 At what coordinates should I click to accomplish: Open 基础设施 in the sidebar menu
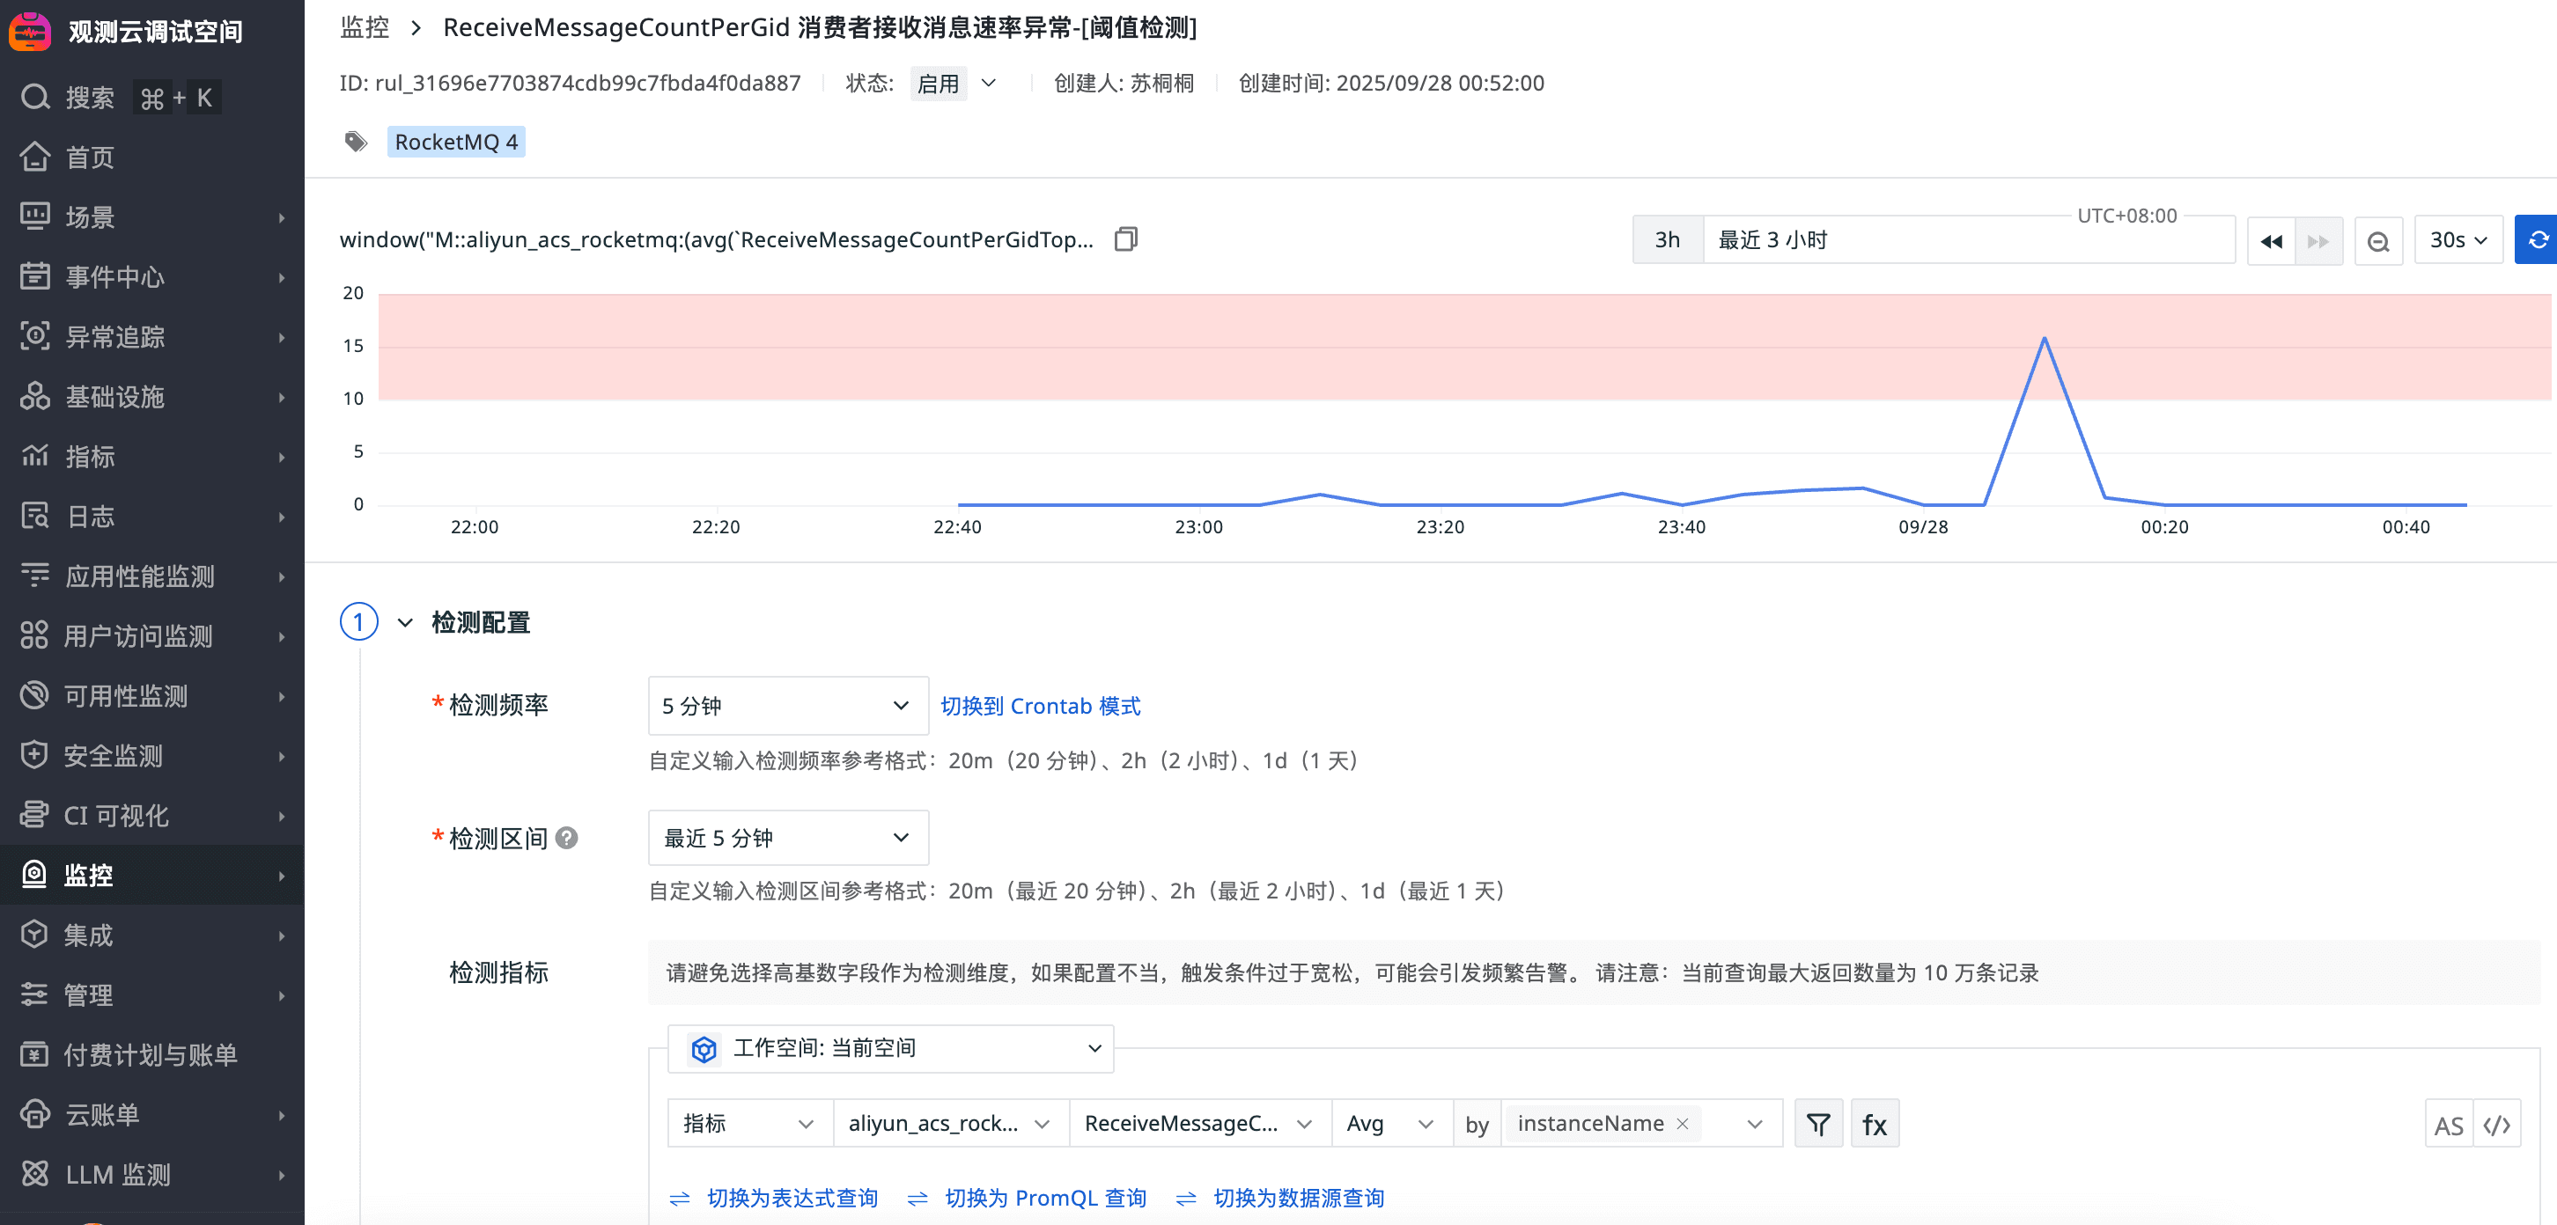[115, 397]
